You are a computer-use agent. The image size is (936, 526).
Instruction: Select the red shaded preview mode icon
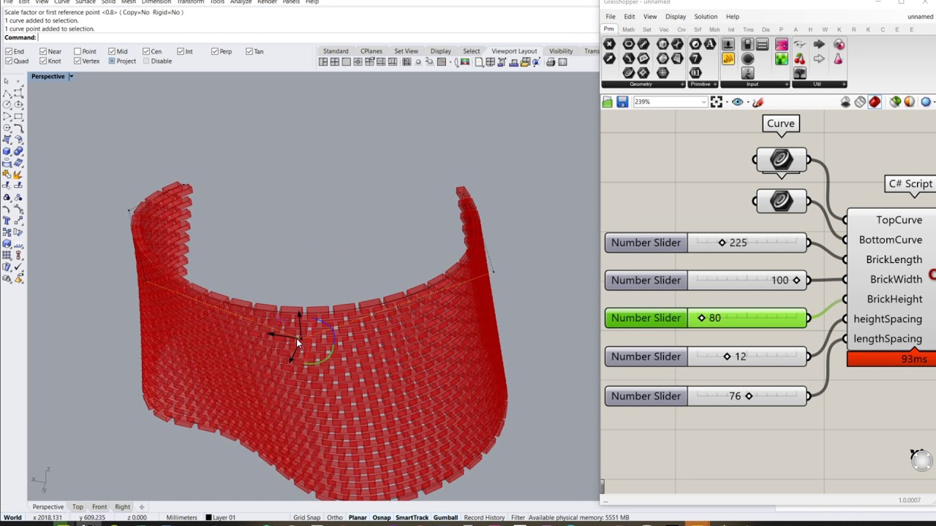tap(875, 102)
